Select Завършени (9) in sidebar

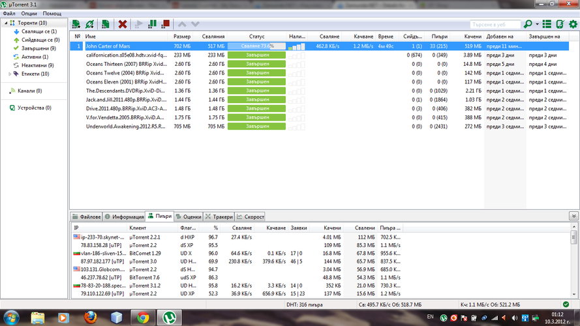click(38, 48)
